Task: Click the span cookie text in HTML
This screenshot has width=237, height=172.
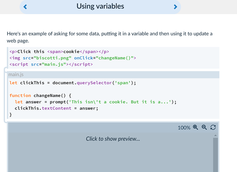Action: [71, 52]
